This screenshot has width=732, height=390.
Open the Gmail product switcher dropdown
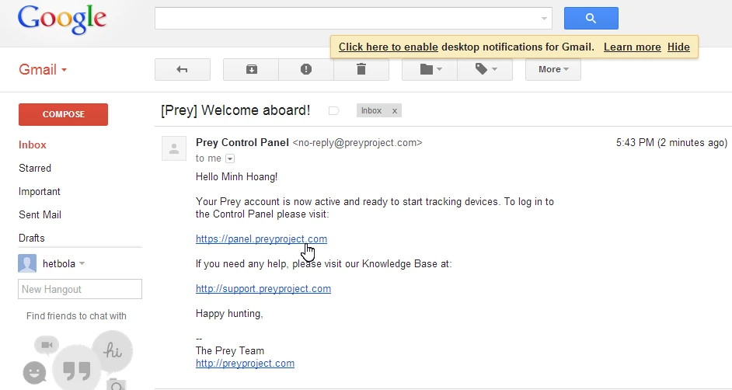click(x=43, y=70)
